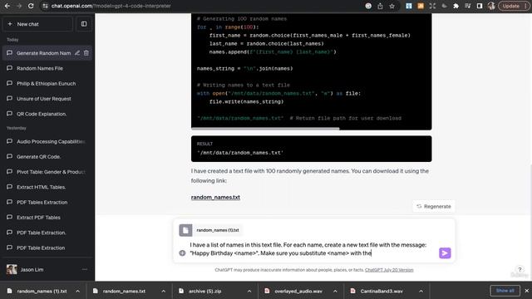Click the horizontal scrollbar under the code block

click(x=265, y=129)
